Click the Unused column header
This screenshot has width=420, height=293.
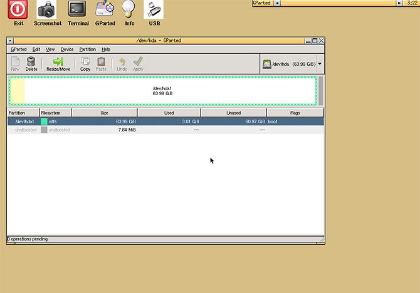234,113
